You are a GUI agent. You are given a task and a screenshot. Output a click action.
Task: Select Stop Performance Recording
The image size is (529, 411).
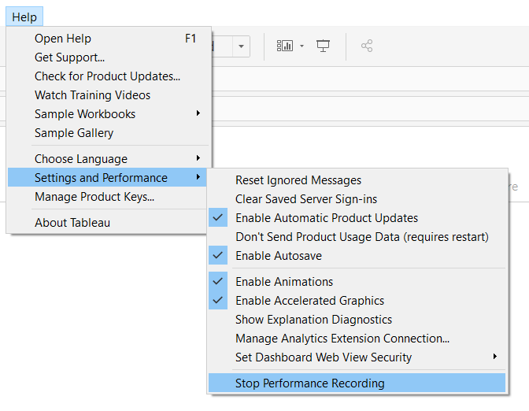[309, 383]
